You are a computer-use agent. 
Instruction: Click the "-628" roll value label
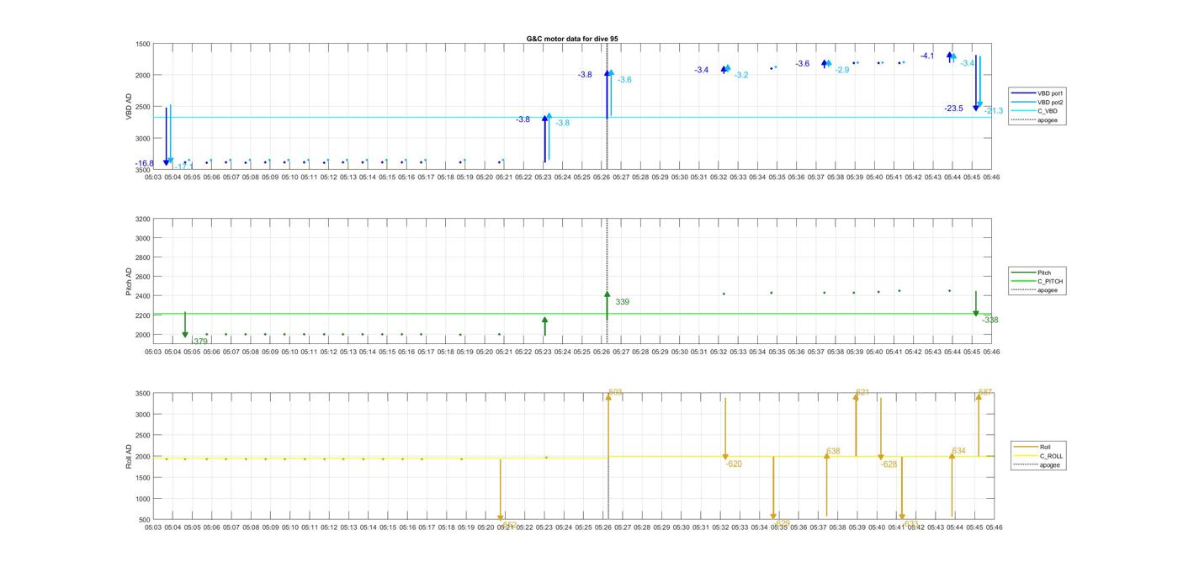pyautogui.click(x=889, y=464)
